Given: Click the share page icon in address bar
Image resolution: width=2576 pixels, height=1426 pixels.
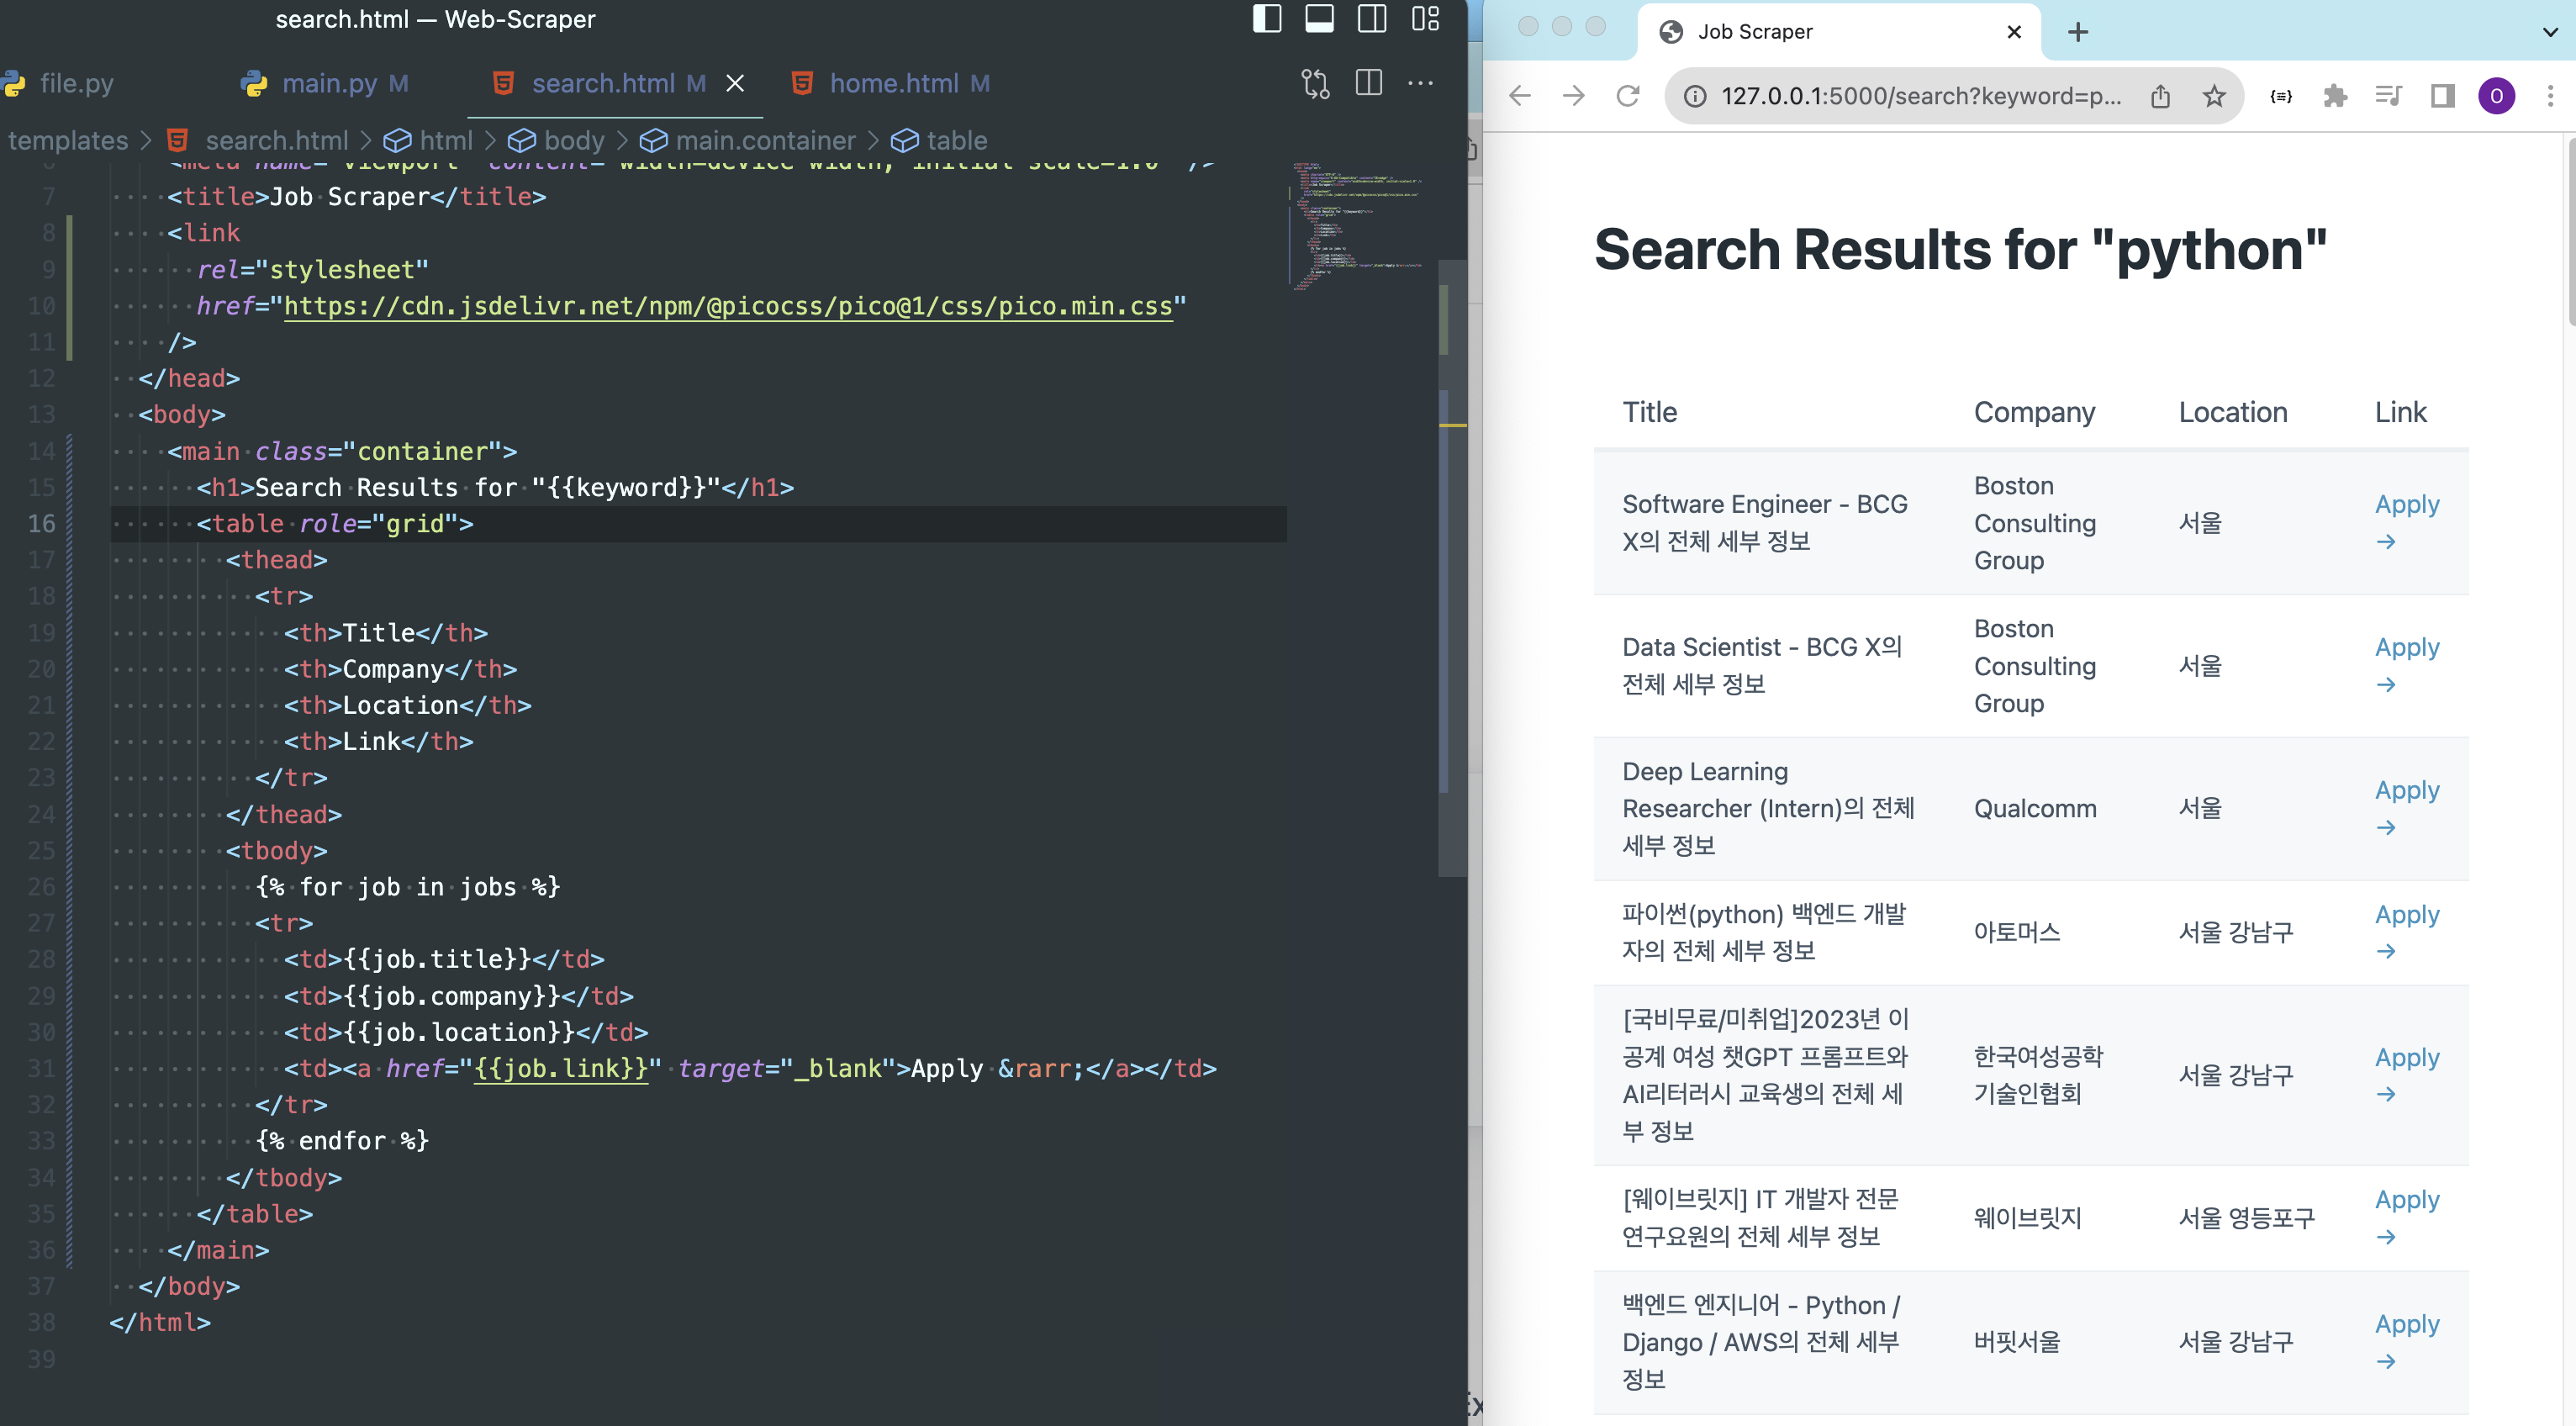Looking at the screenshot, I should 2160,96.
